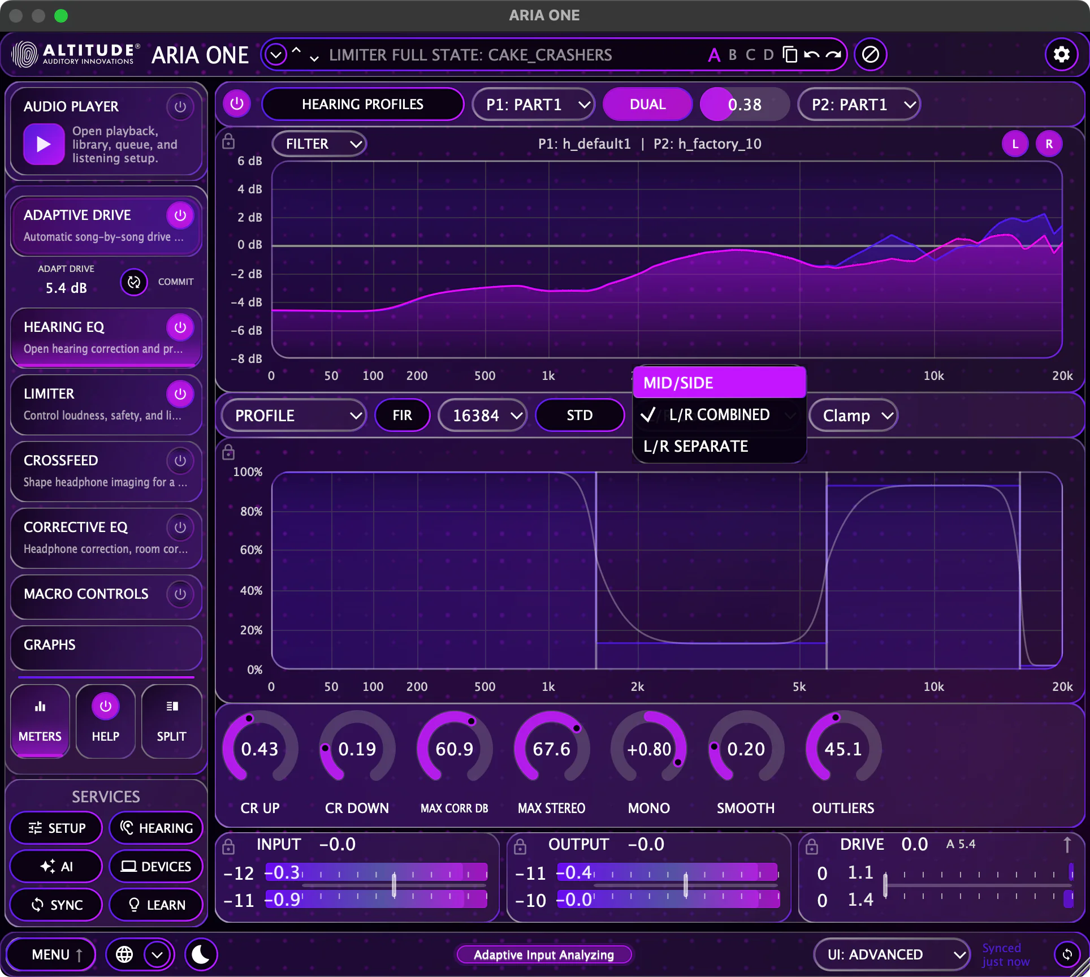
Task: Select state slot B
Action: pos(733,55)
